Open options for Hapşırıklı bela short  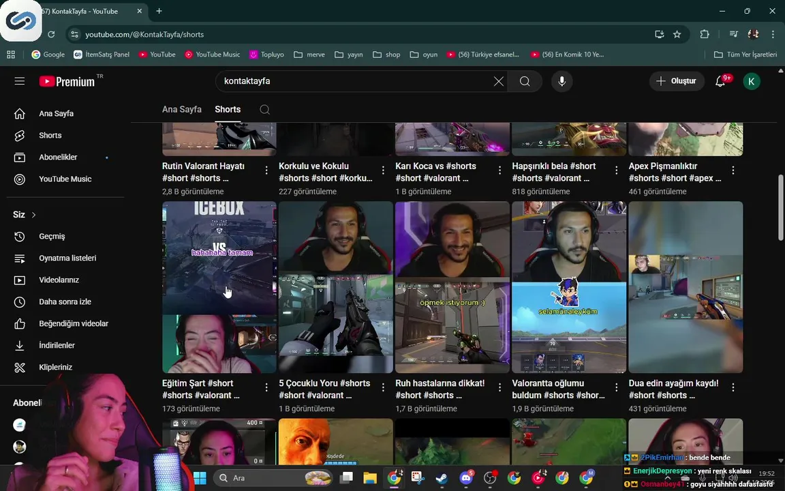(616, 170)
